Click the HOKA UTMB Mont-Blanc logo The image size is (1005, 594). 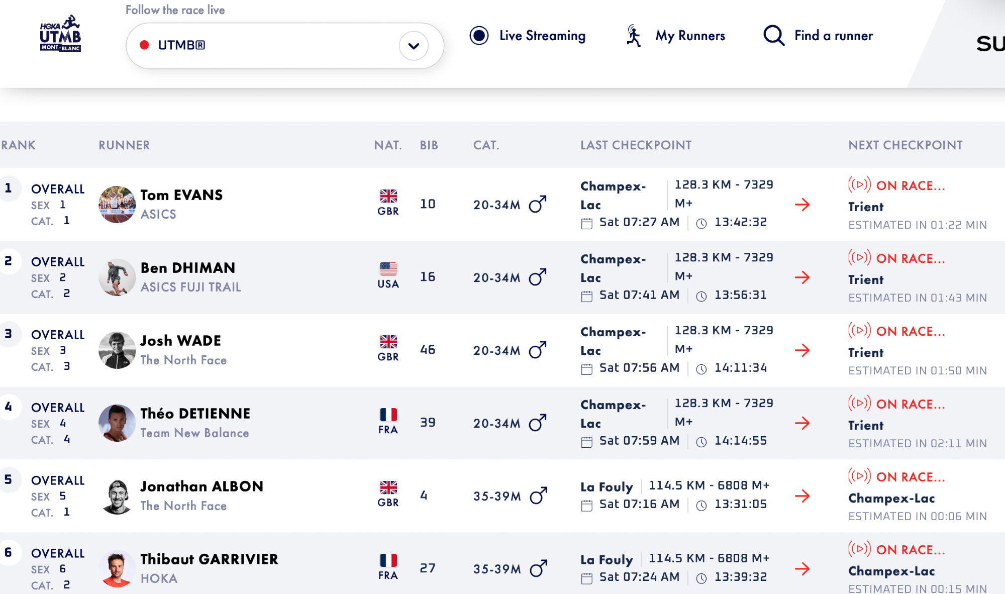coord(60,34)
